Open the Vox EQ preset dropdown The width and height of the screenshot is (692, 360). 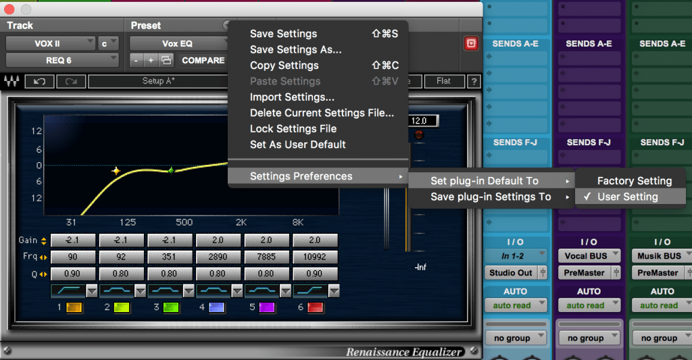178,43
